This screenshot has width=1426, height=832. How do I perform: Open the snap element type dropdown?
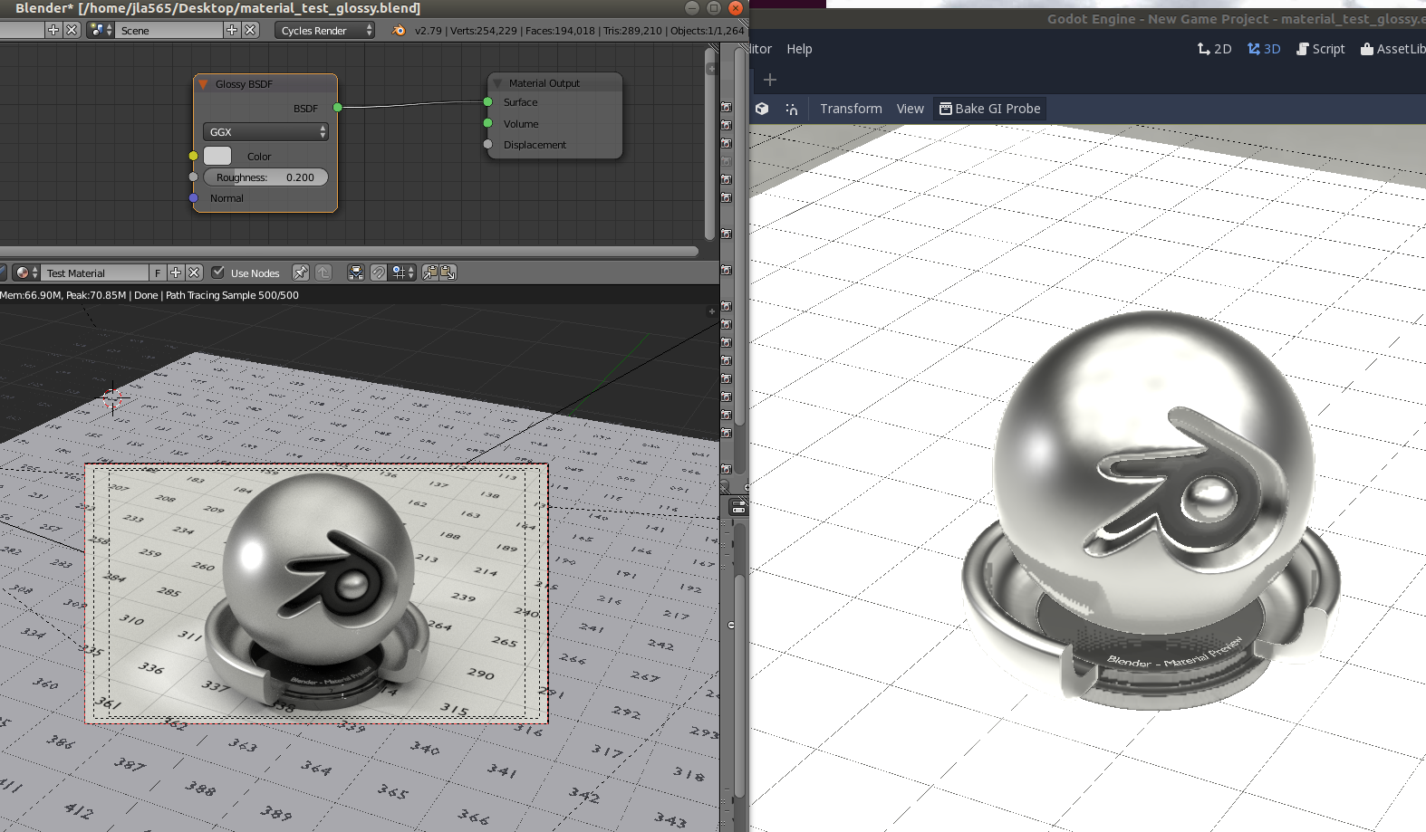(403, 273)
